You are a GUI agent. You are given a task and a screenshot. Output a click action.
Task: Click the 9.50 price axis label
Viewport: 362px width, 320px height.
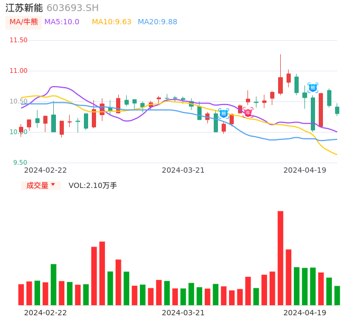point(20,163)
